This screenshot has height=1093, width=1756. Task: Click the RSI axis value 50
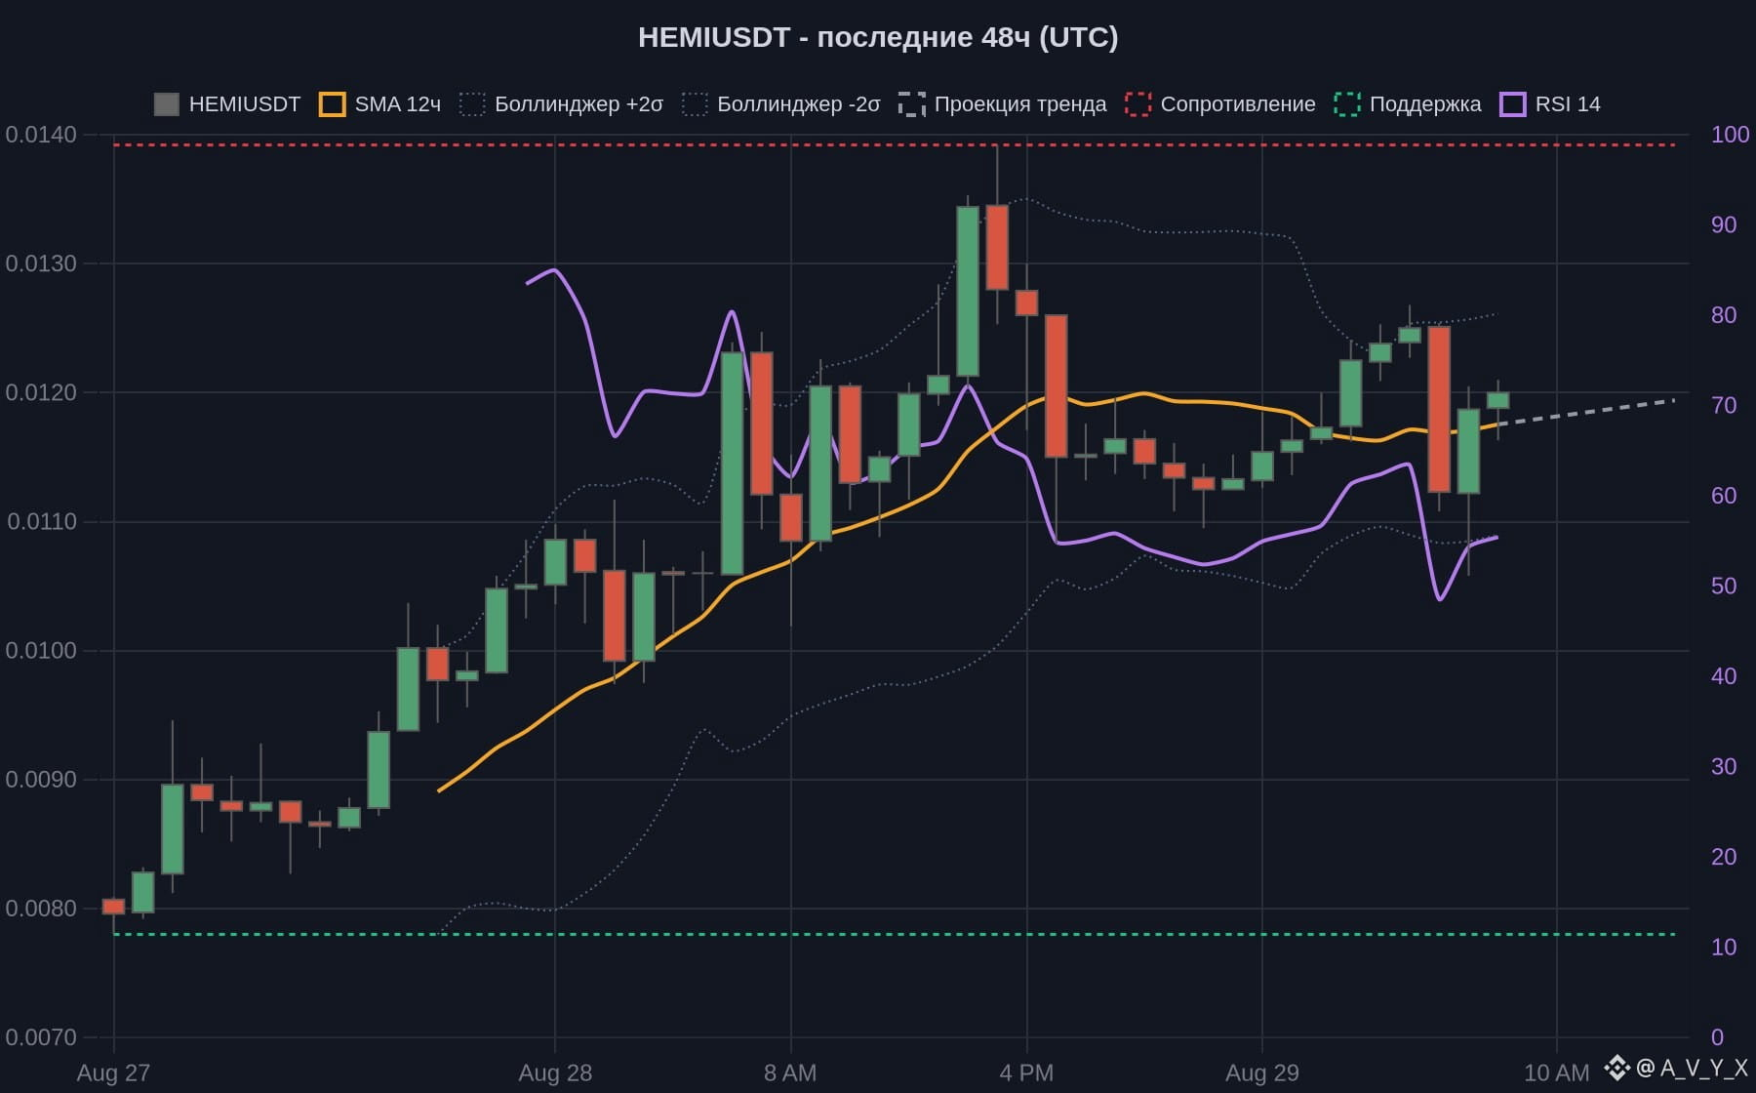pyautogui.click(x=1724, y=586)
